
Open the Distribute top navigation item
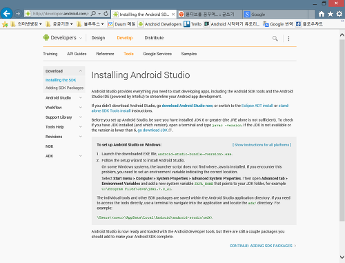point(154,38)
